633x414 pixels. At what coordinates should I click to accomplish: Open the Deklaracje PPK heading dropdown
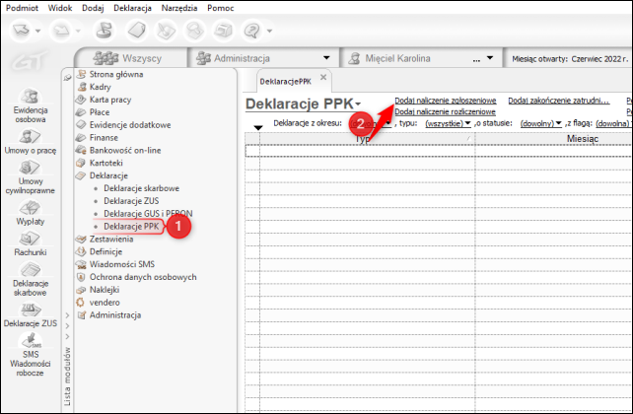click(358, 104)
